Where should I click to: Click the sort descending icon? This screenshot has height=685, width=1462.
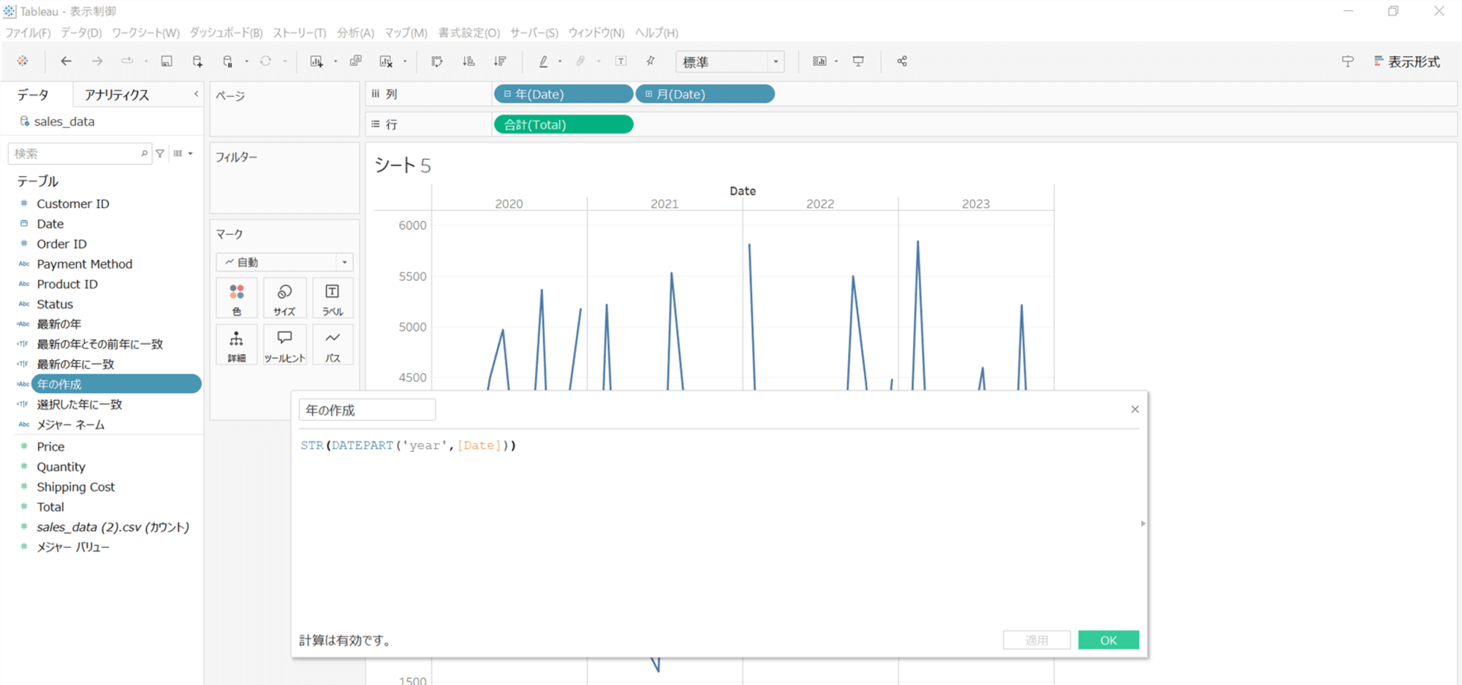click(500, 61)
